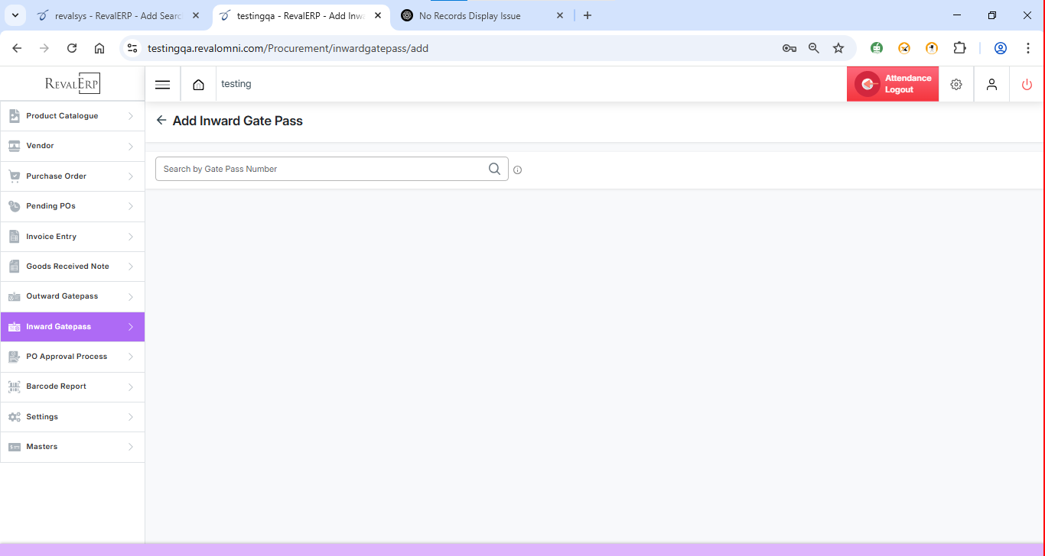This screenshot has width=1045, height=556.
Task: Click the info icon next to search box
Action: pyautogui.click(x=518, y=170)
